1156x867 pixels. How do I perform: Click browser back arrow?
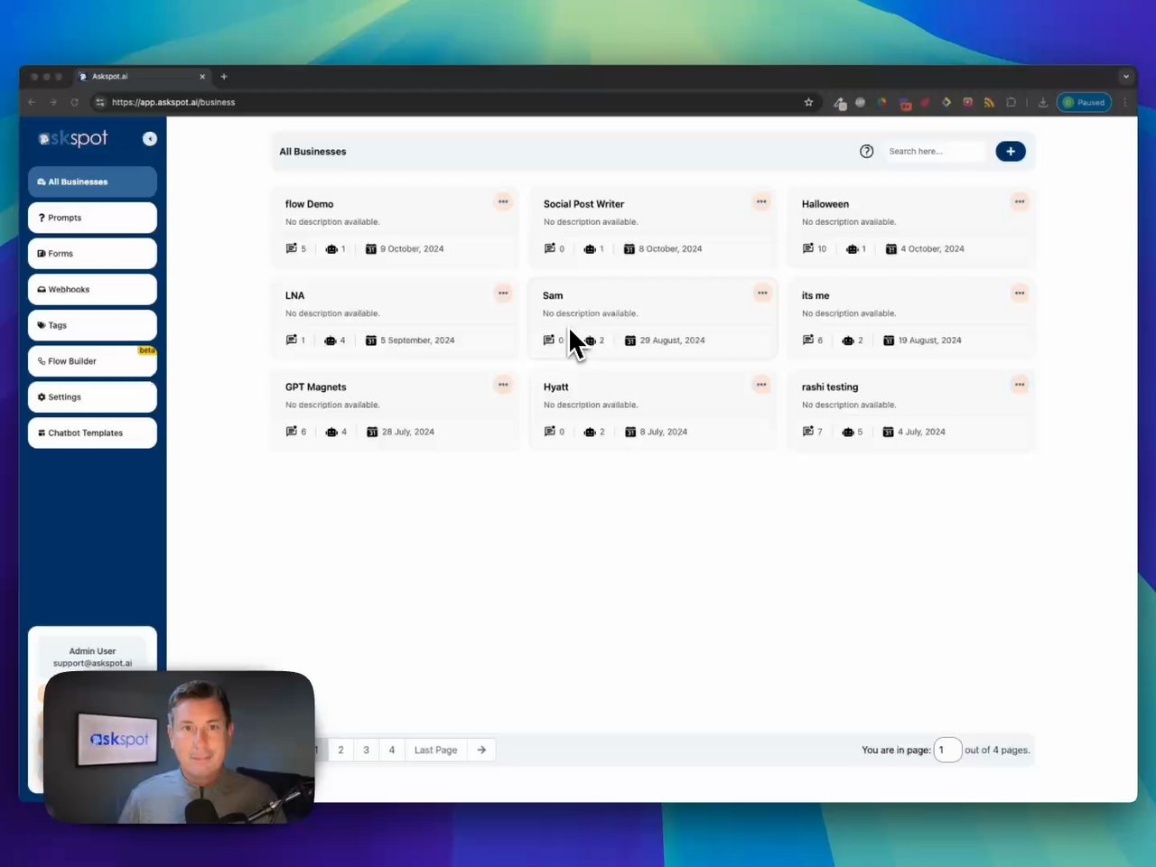point(32,102)
